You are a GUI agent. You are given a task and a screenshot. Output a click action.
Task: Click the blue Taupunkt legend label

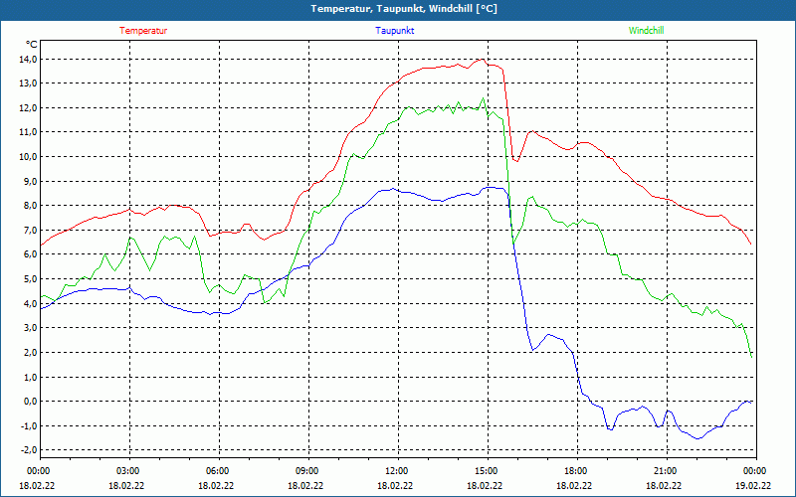click(x=394, y=31)
